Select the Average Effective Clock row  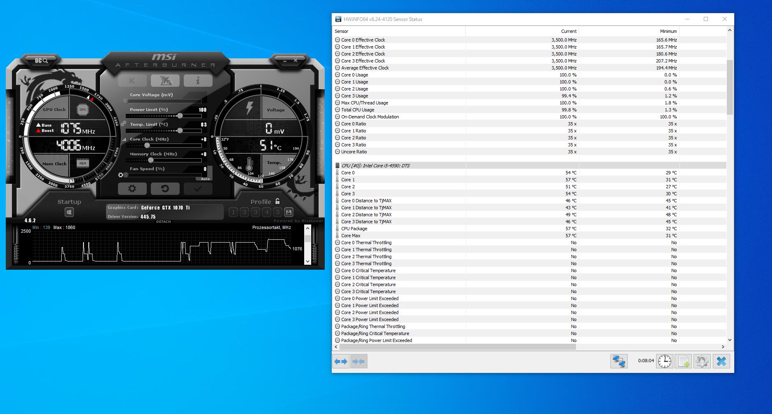coord(529,68)
